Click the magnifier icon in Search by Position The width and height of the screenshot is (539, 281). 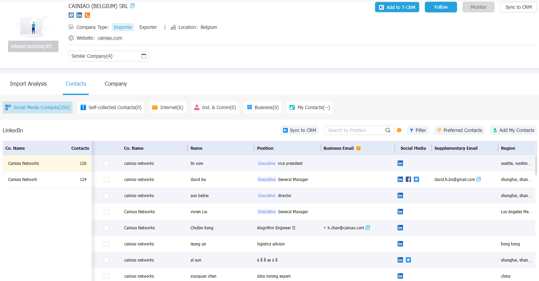[388, 130]
